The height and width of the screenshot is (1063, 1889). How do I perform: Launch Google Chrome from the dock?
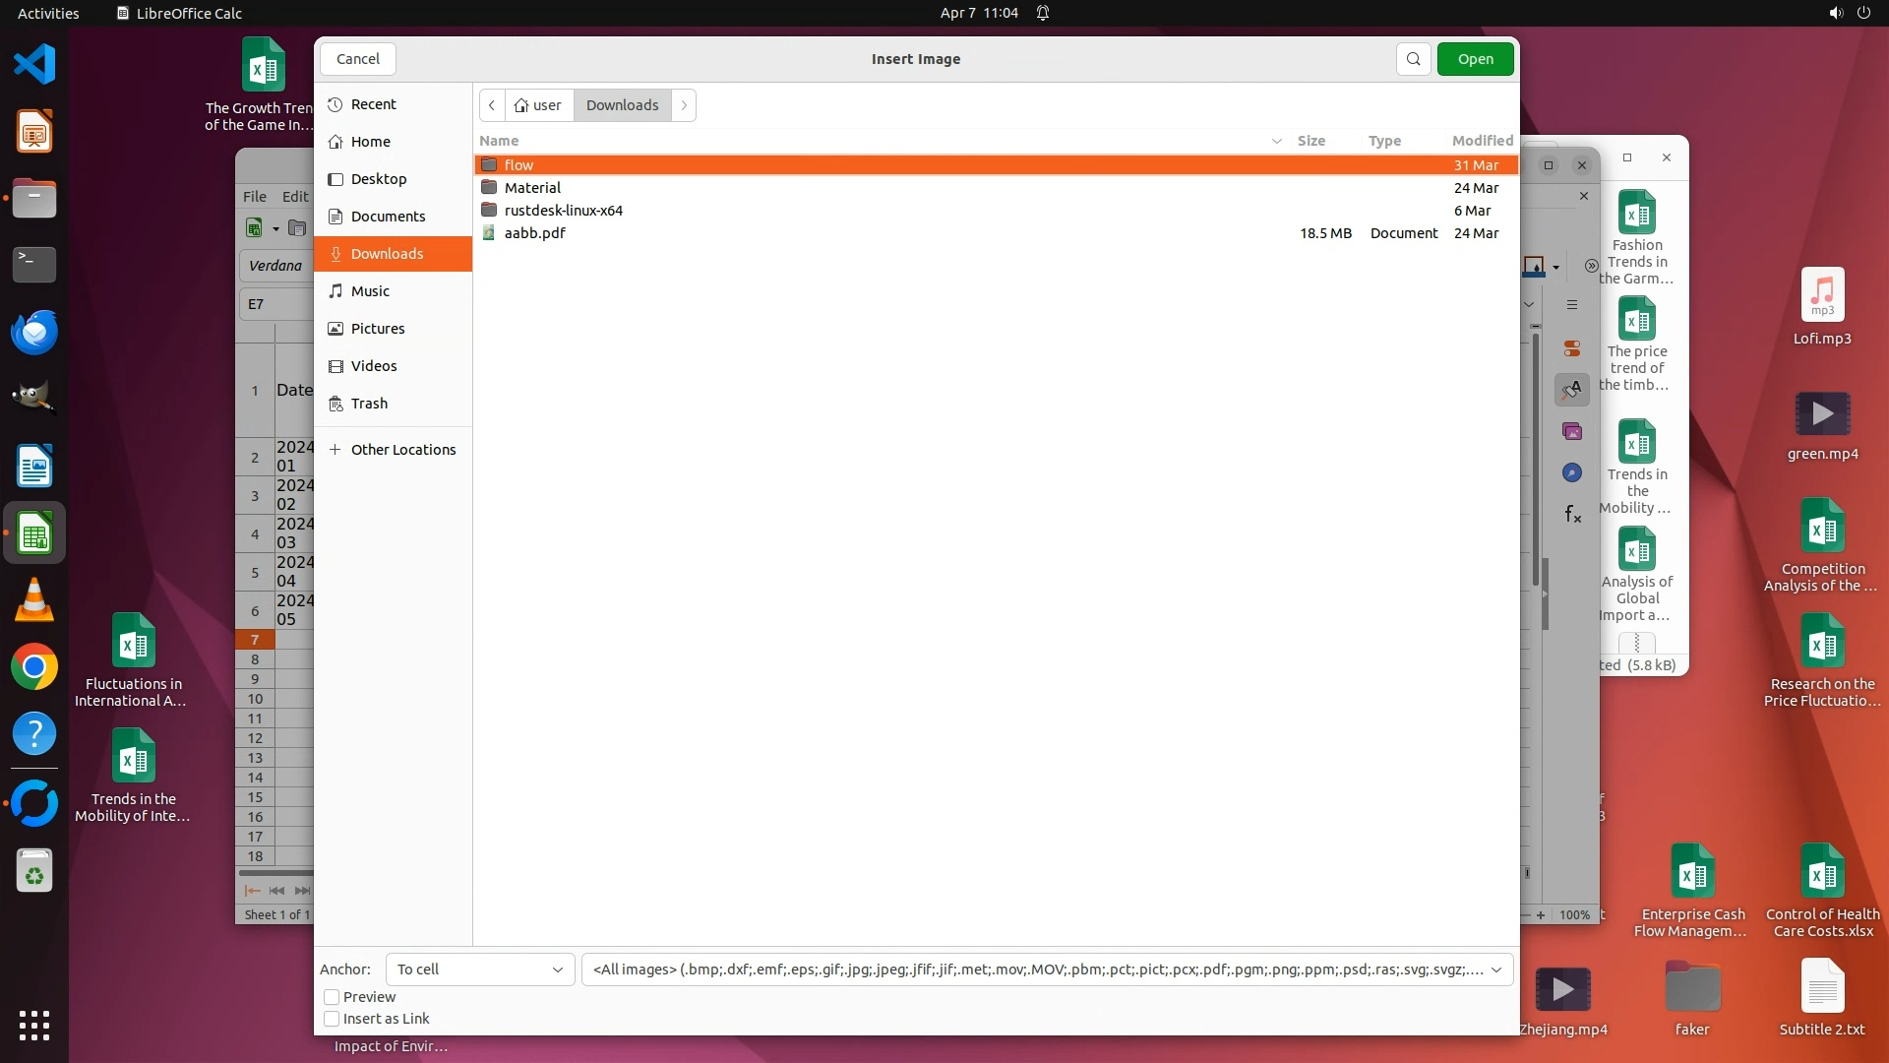tap(34, 667)
